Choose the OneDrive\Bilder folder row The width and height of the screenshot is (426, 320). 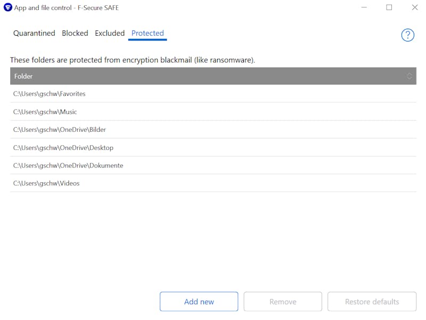pyautogui.click(x=214, y=129)
